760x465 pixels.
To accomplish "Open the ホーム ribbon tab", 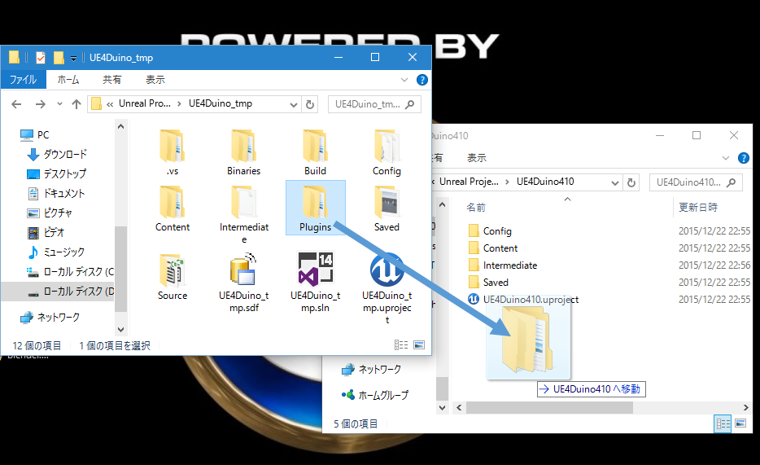I will coord(68,80).
